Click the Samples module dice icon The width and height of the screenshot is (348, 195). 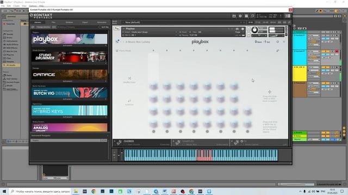(178, 142)
